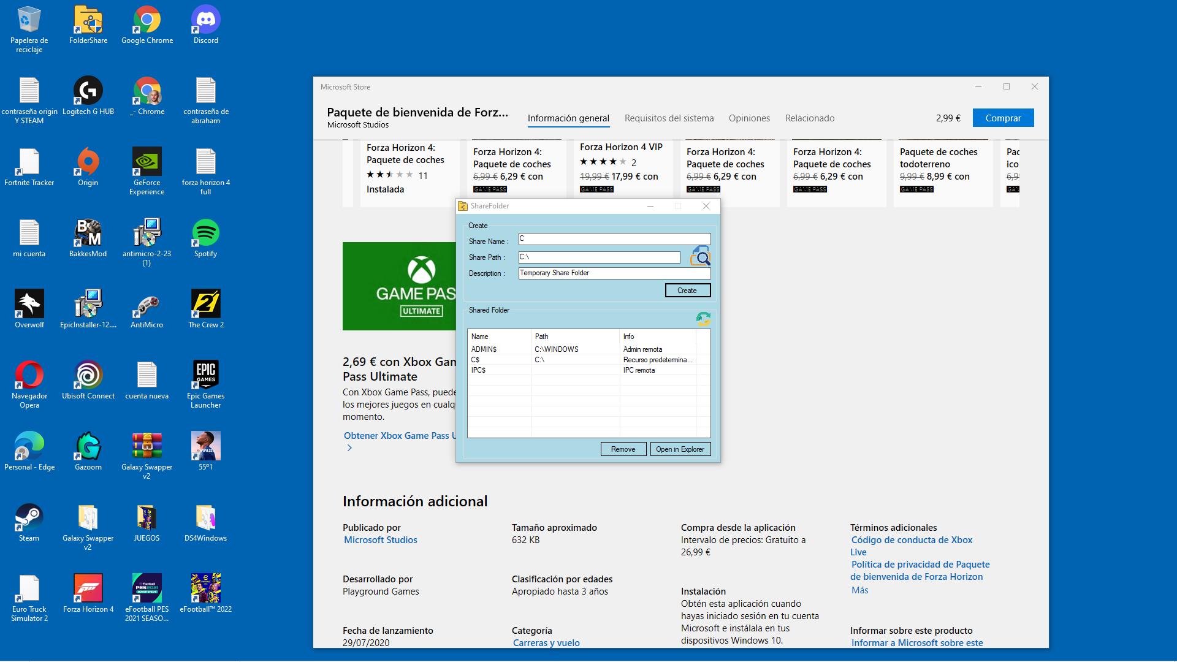Open the Origin desktop shortcut
Screen dimensions: 1177x662
[x=88, y=163]
